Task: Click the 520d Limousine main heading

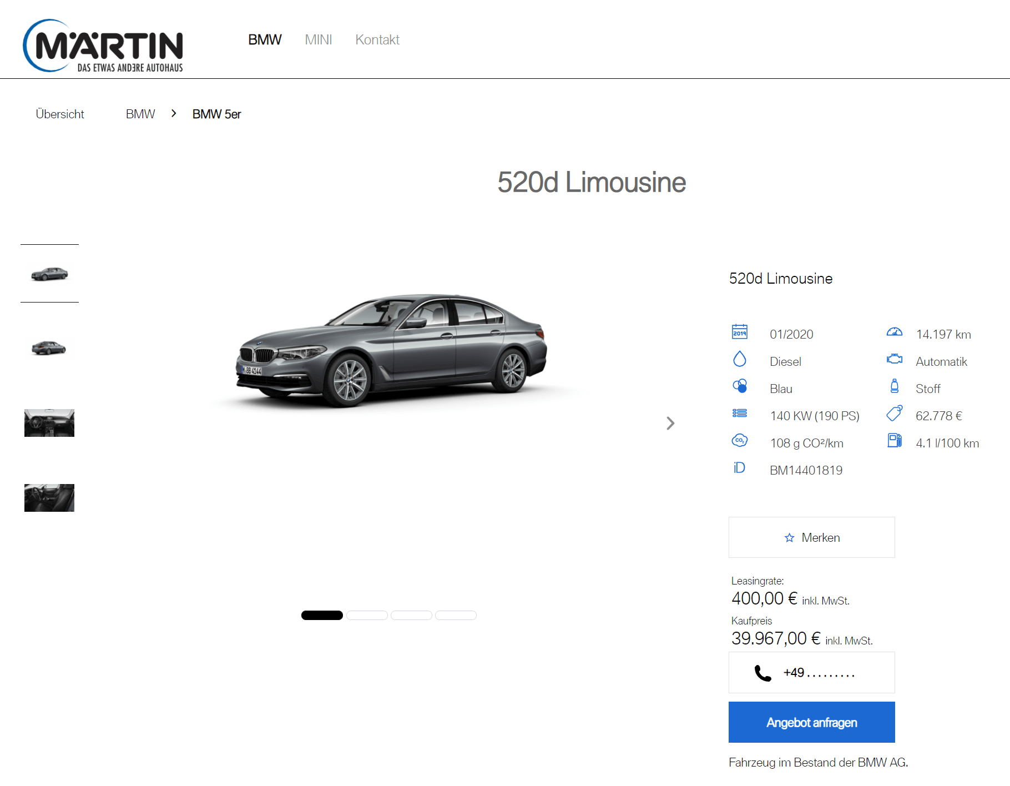Action: [592, 182]
